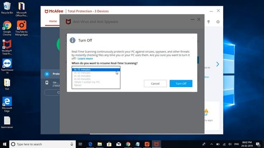This screenshot has width=264, height=148.
Task: Click the volume icon in system tray
Action: pyautogui.click(x=230, y=144)
